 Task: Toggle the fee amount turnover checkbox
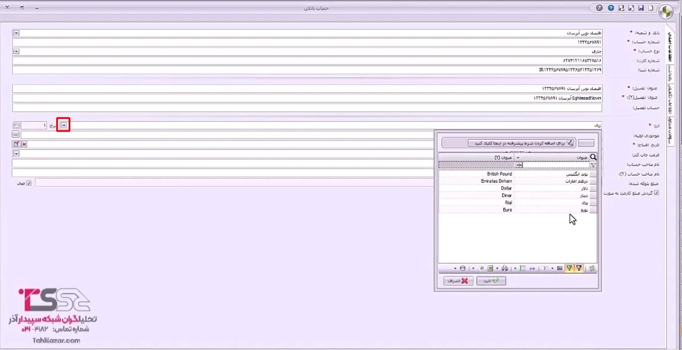657,192
